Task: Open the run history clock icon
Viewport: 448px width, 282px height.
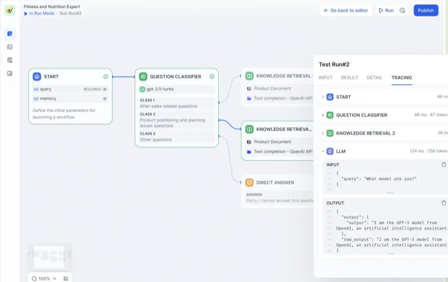Action: [402, 10]
